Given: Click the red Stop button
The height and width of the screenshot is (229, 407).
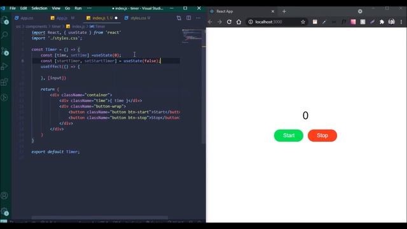Looking at the screenshot, I should (x=322, y=135).
